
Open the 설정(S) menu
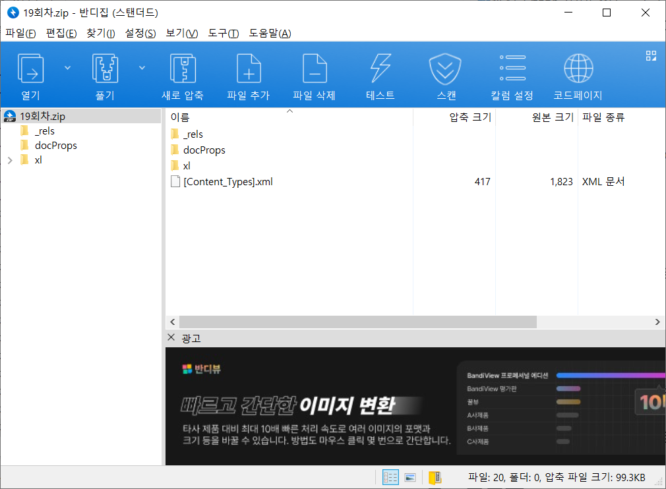click(x=140, y=33)
